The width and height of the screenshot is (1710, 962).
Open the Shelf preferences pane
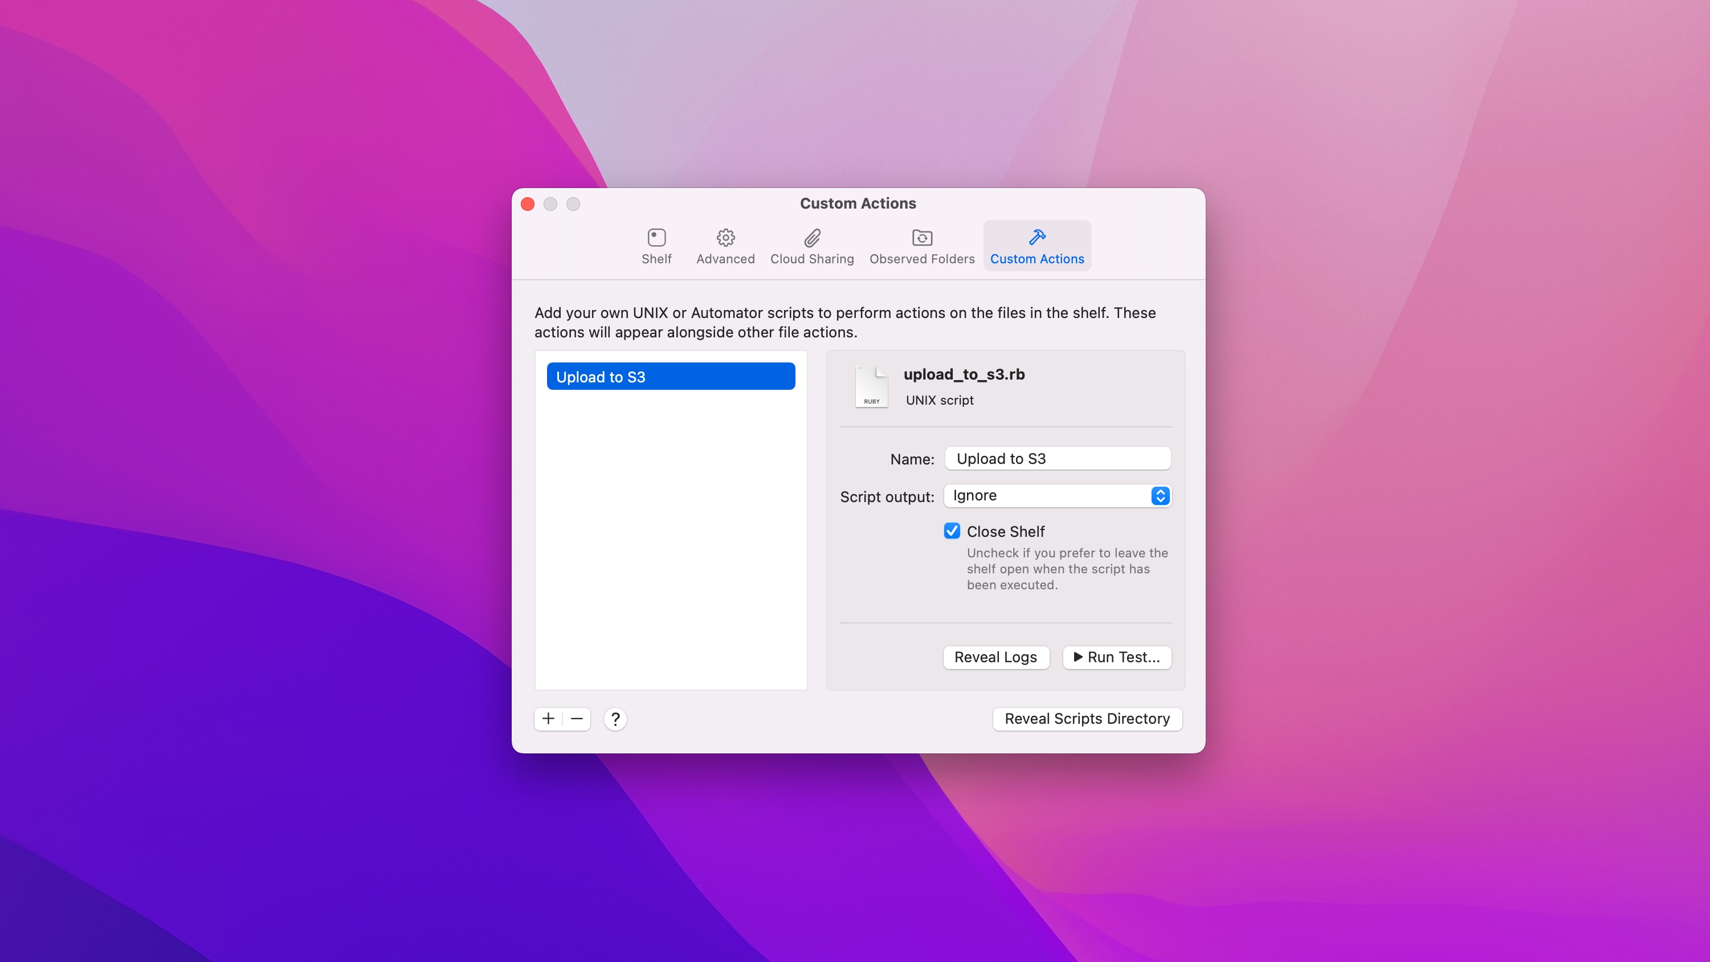[656, 246]
